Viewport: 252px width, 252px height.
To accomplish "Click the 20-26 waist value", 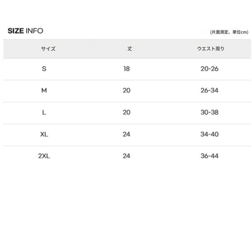I will [x=209, y=69].
